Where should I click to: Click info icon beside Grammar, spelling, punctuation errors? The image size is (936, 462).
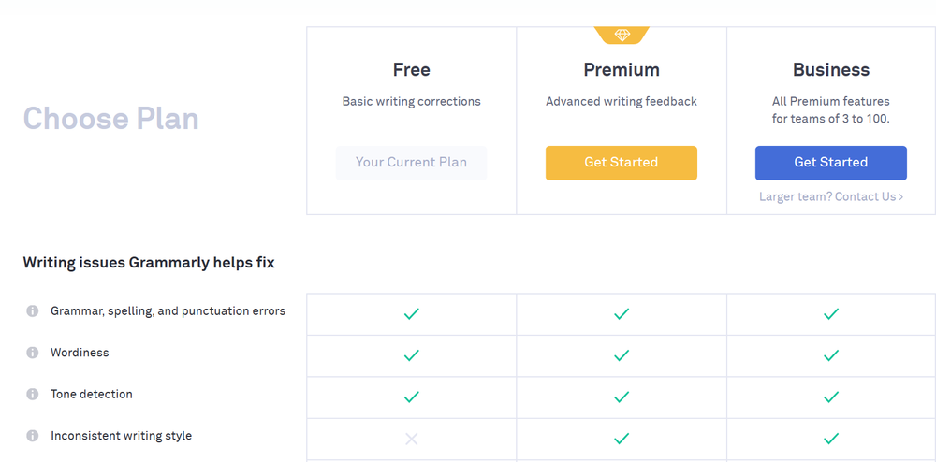coord(32,311)
